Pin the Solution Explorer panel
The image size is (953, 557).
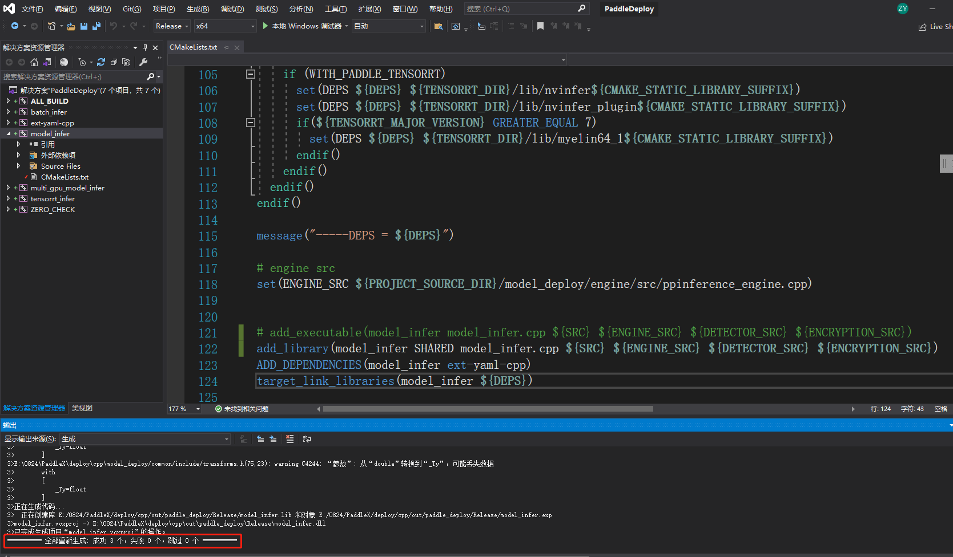(x=145, y=48)
